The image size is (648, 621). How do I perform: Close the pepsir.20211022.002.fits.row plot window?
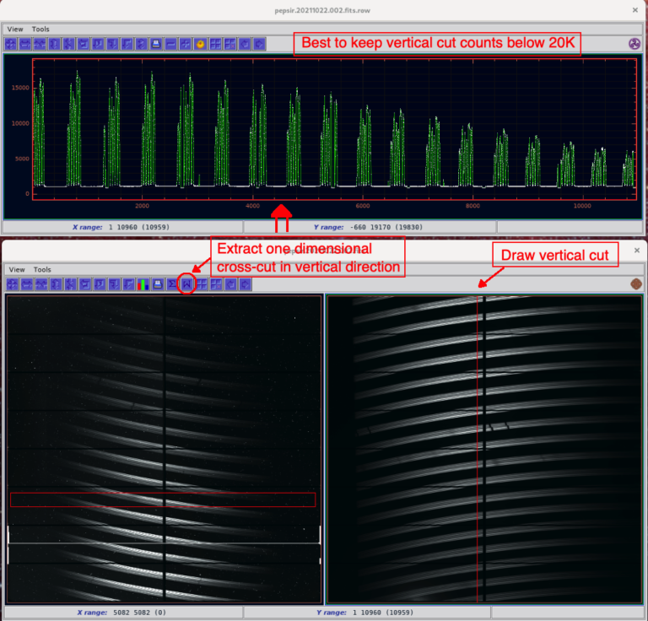(634, 10)
